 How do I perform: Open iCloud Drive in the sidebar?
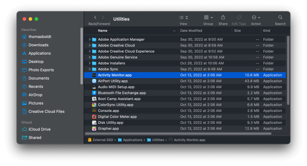click(36, 129)
